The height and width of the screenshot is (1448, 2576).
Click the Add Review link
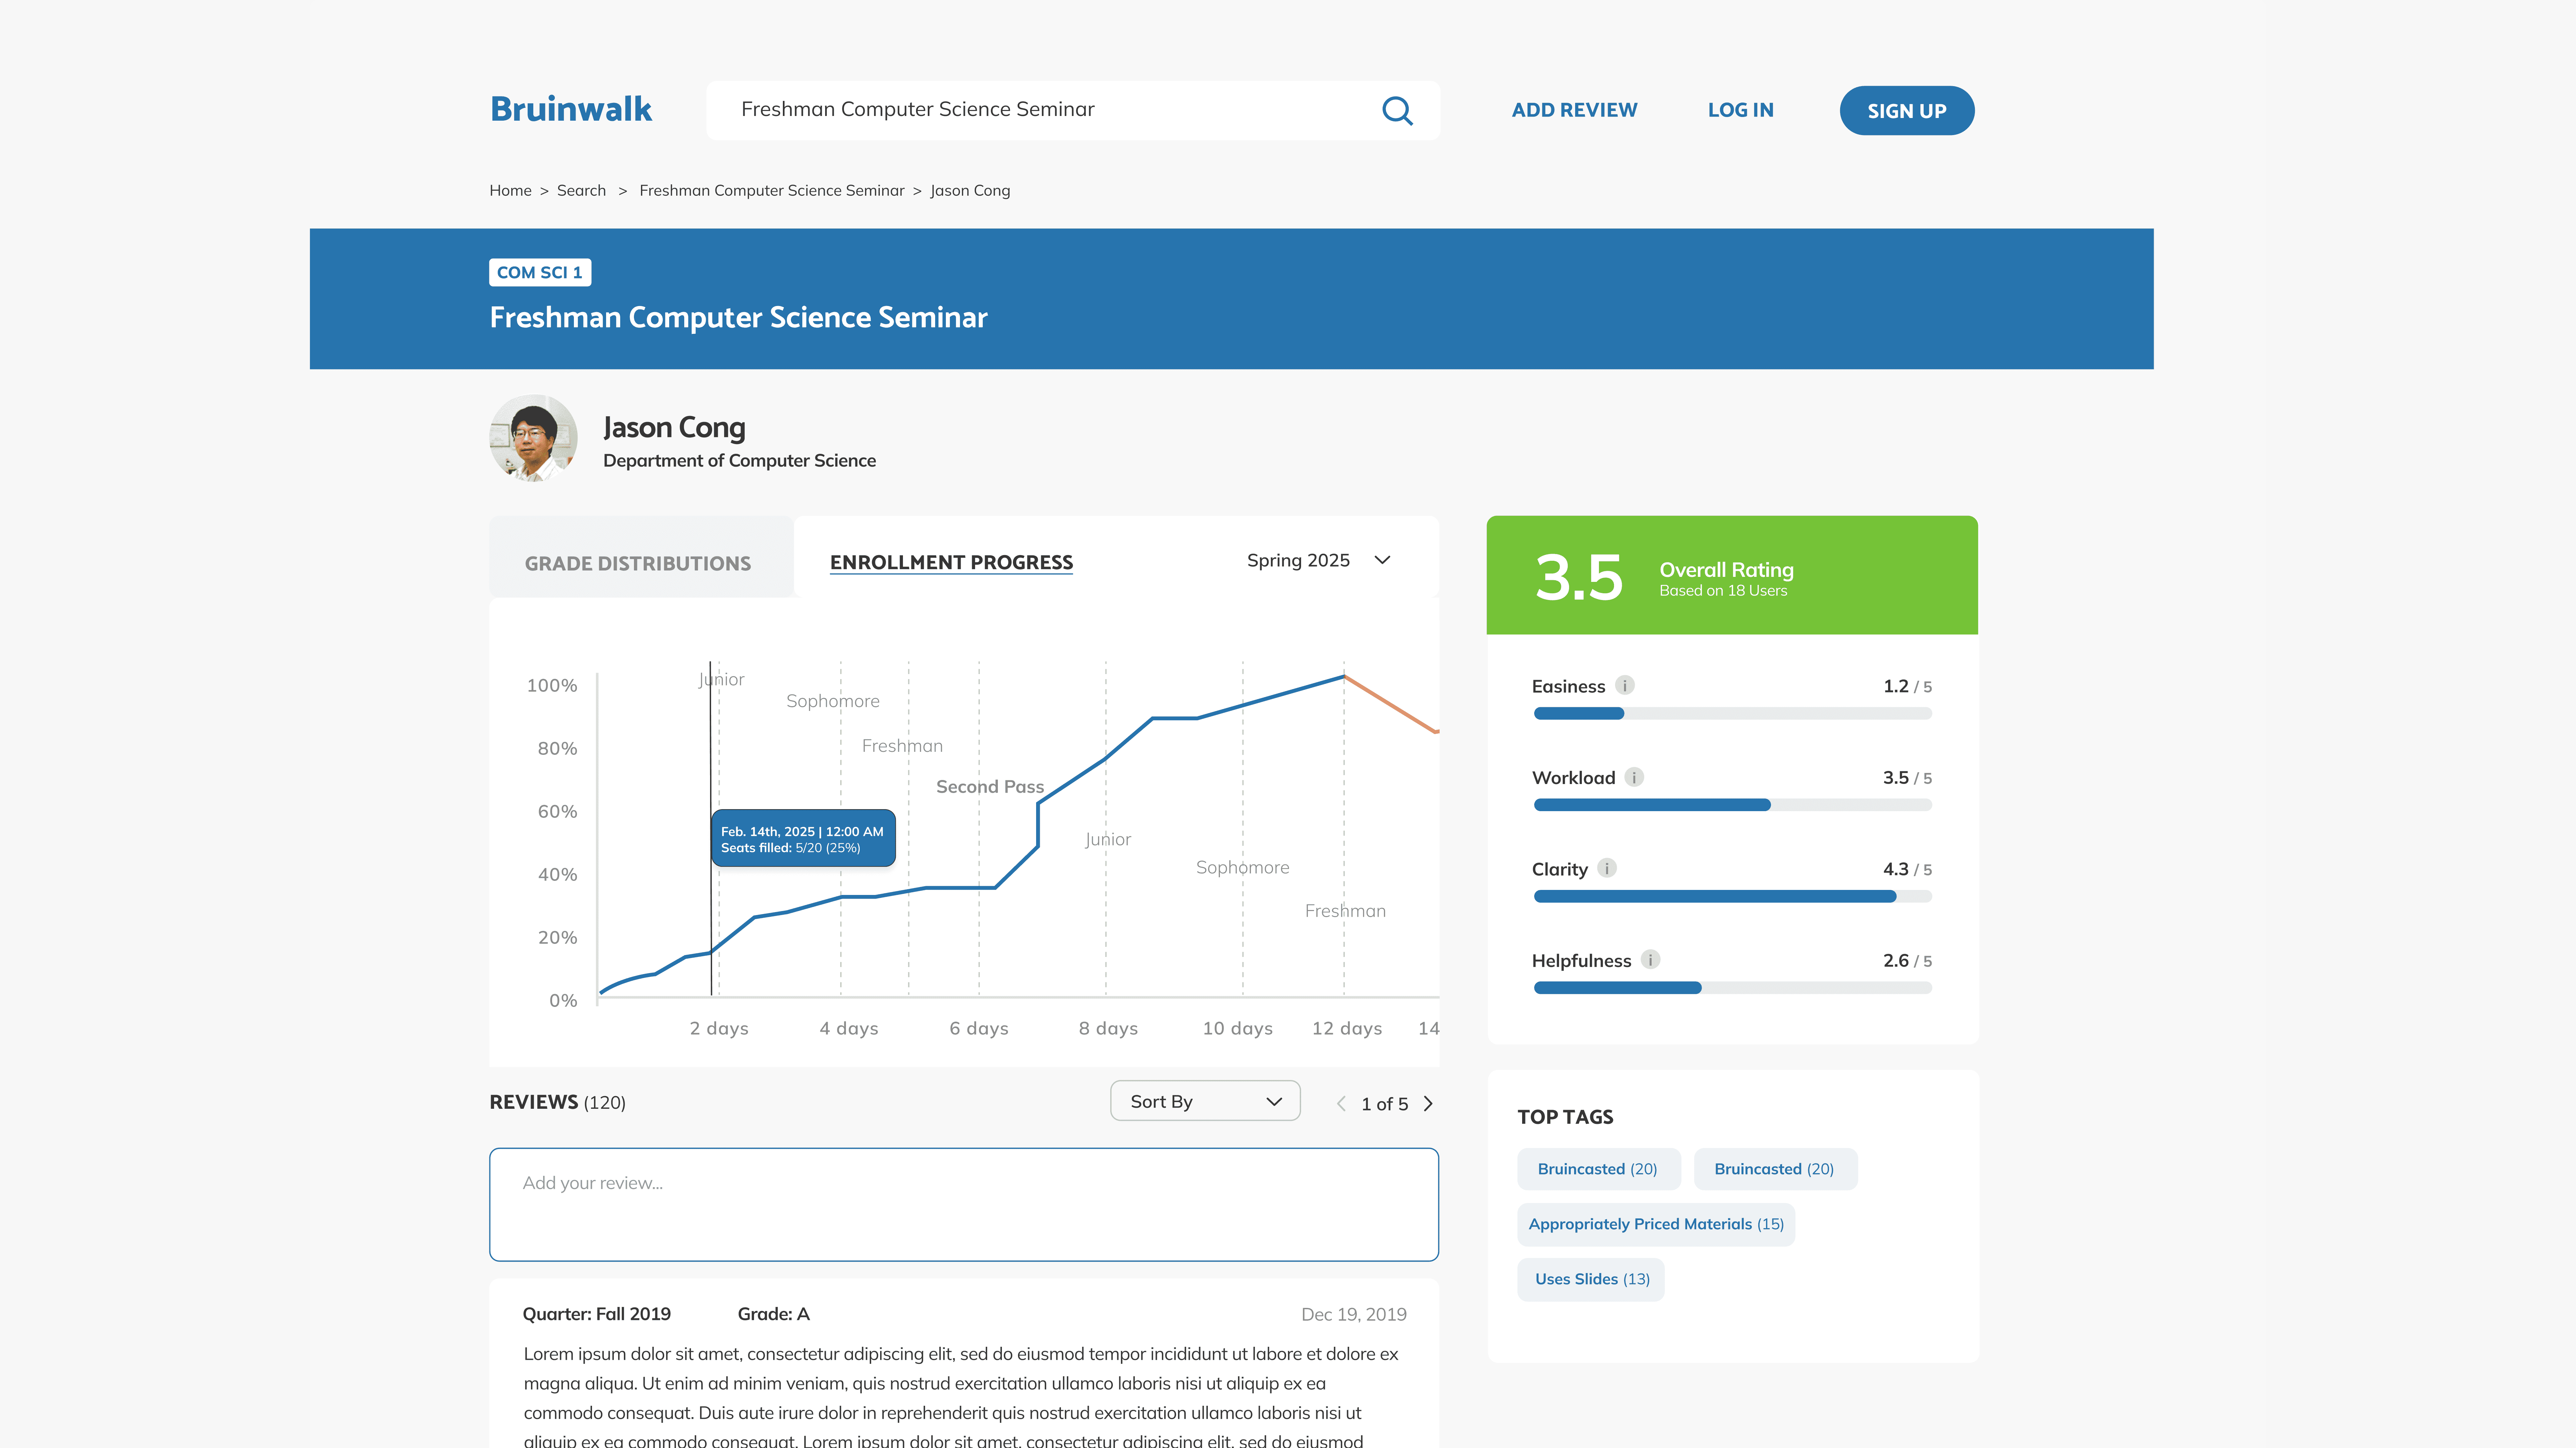point(1574,110)
